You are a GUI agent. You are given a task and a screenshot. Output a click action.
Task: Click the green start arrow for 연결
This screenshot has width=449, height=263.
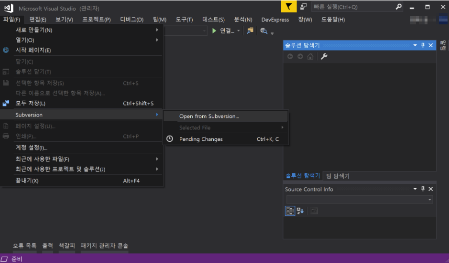[214, 31]
